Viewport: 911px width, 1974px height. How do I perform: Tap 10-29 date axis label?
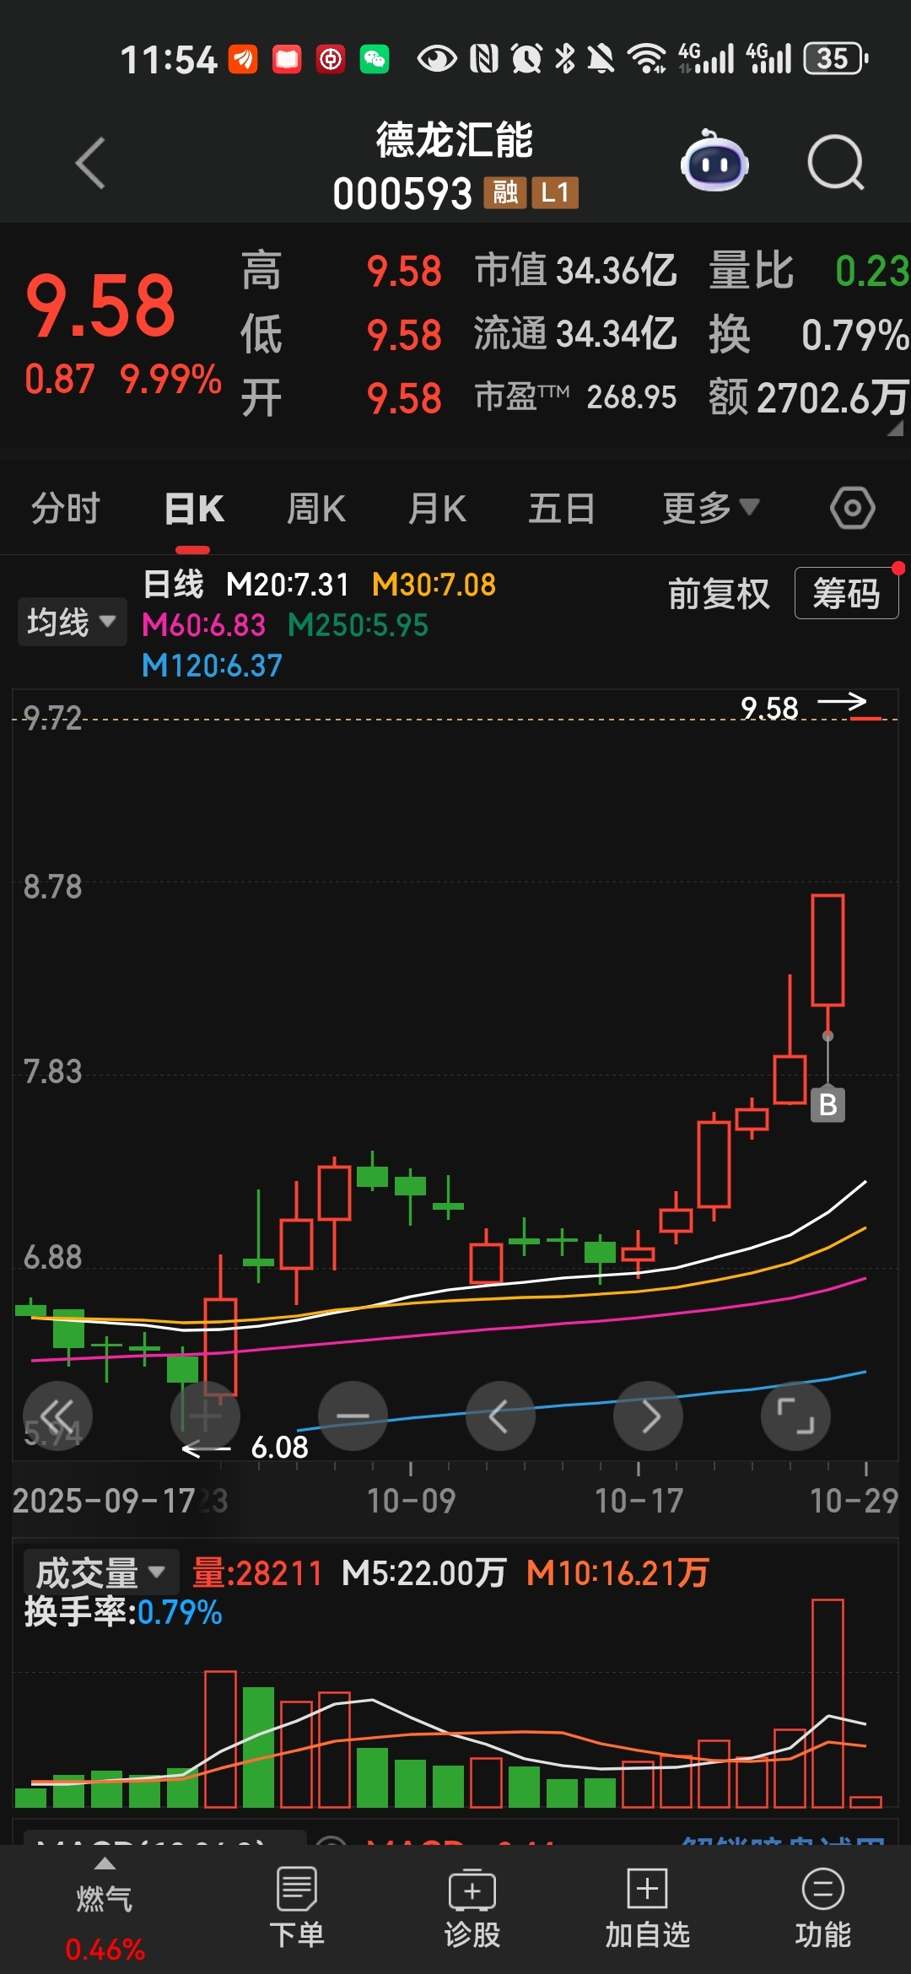(x=854, y=1501)
